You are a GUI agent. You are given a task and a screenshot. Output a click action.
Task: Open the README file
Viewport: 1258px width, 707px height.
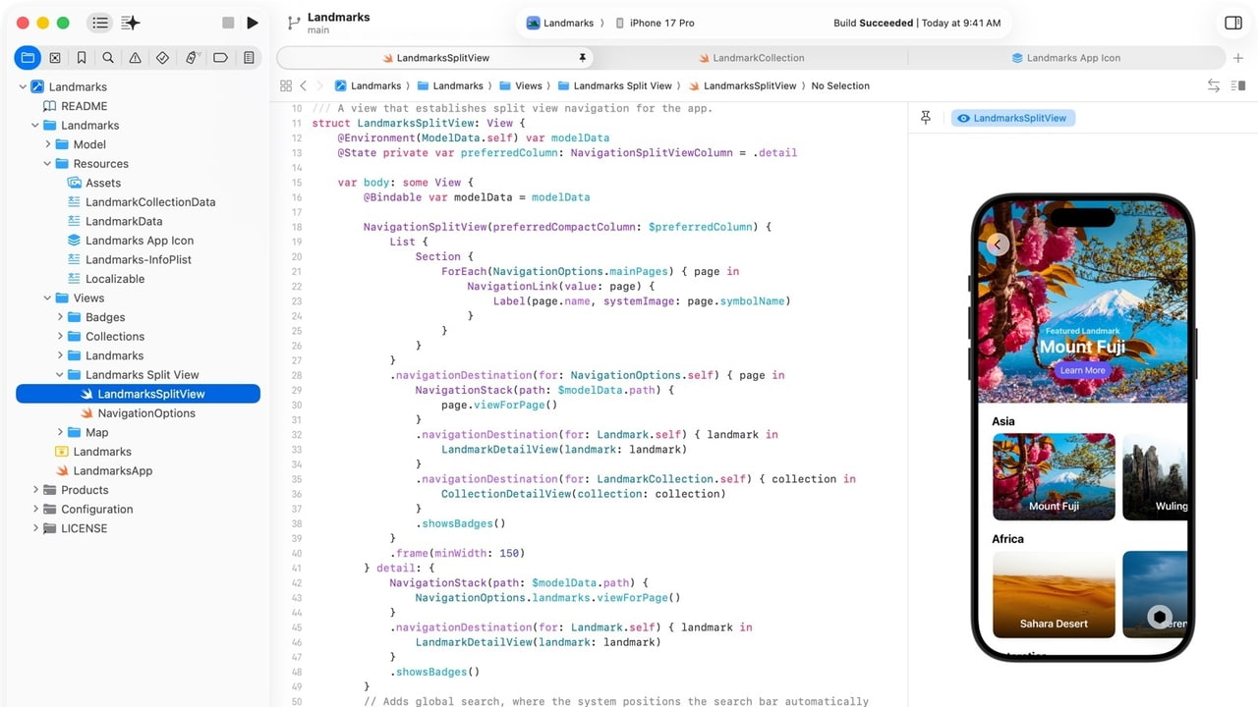pyautogui.click(x=75, y=106)
